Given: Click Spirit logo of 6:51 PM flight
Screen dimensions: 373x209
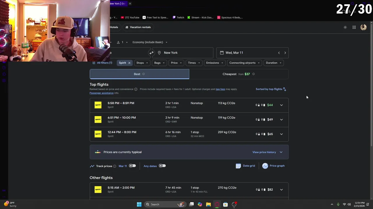Looking at the screenshot, I should [x=98, y=120].
